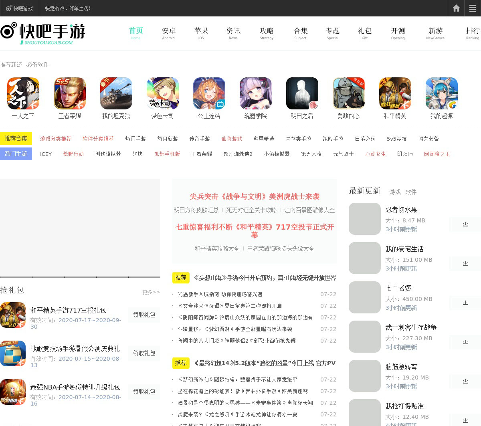The image size is (481, 426).
Task: Select the 资讯 News nav item
Action: coord(233,33)
